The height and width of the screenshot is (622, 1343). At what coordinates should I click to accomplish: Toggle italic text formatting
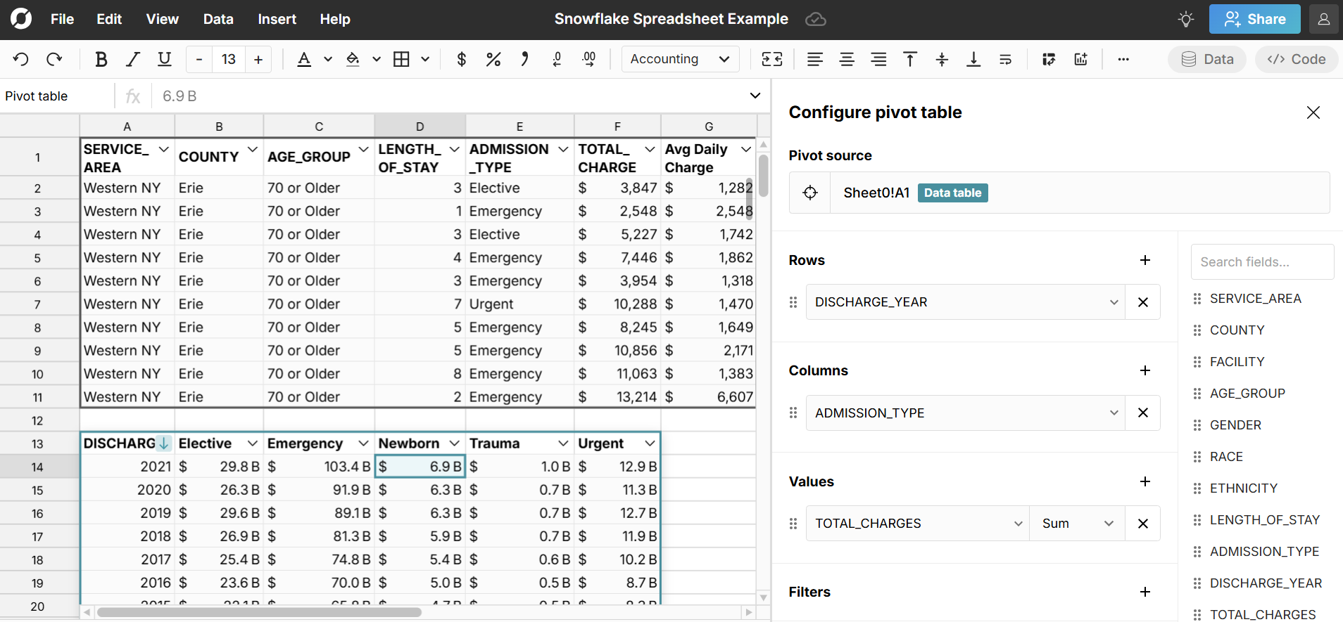(x=132, y=60)
